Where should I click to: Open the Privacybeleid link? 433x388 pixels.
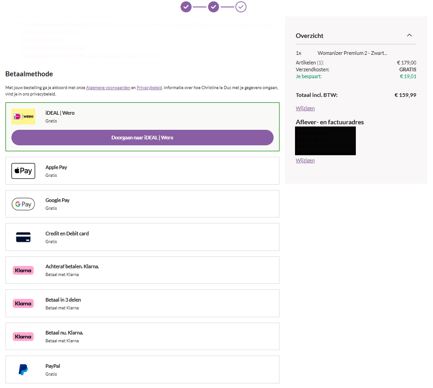[149, 88]
